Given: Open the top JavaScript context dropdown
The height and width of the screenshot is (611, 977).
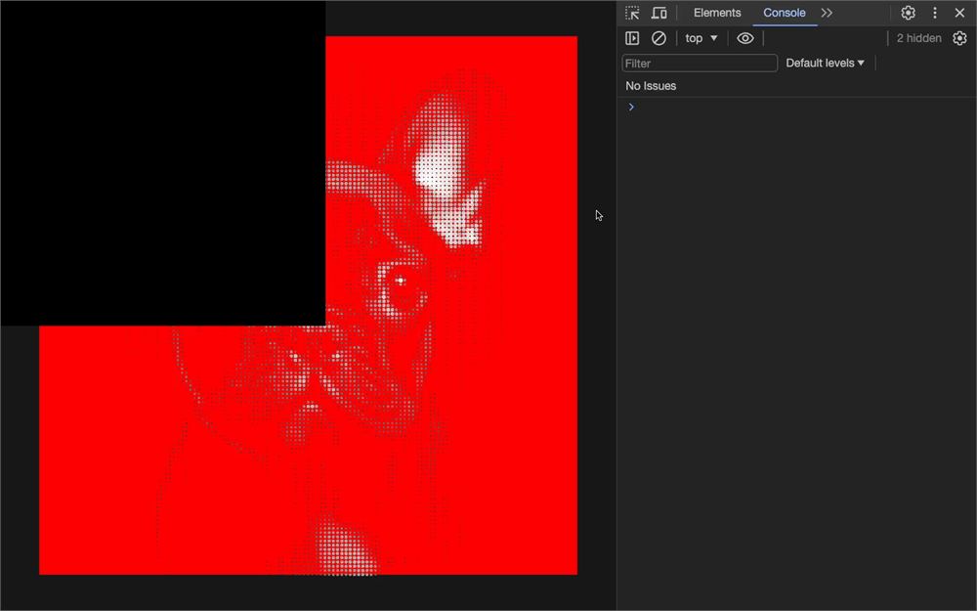Looking at the screenshot, I should [701, 39].
